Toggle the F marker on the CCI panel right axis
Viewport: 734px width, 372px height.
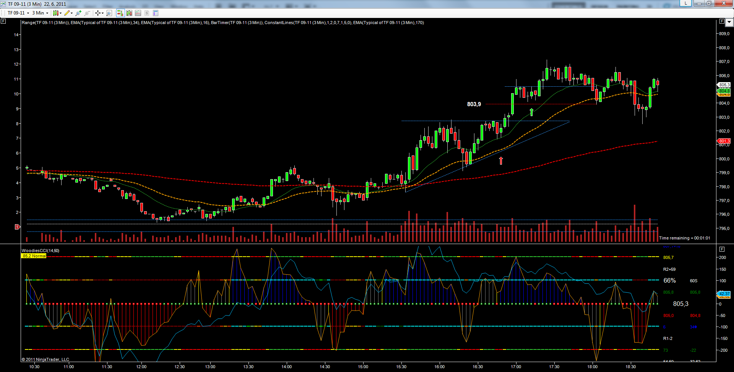[x=722, y=249]
